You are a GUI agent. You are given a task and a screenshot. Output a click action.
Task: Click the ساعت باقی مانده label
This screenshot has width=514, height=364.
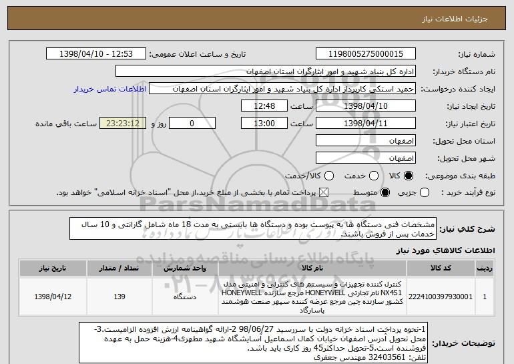(66, 124)
